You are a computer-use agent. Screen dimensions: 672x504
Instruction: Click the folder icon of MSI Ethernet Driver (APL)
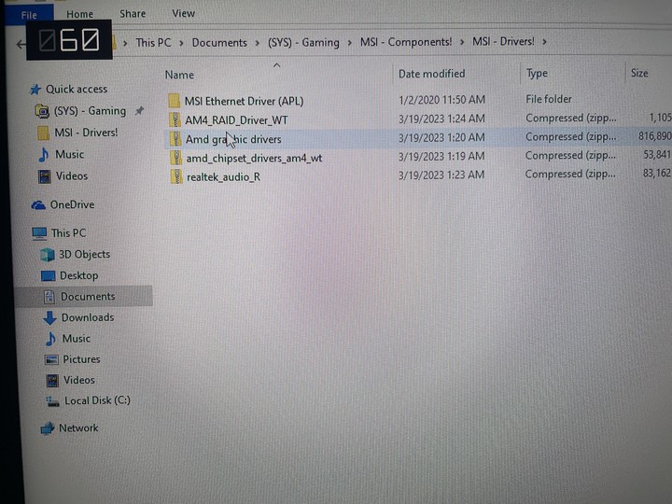coord(174,101)
